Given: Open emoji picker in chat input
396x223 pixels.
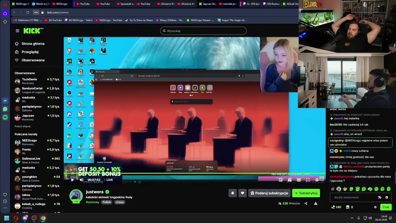Looking at the screenshot, I should point(387,197).
